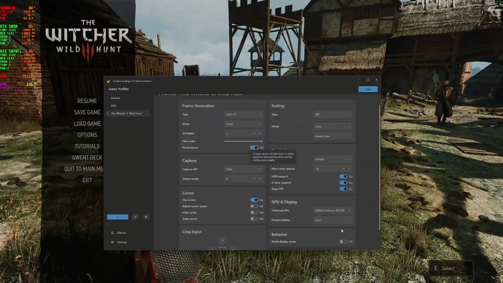
Task: Open the dropdown showing Default
Action: pyautogui.click(x=333, y=159)
